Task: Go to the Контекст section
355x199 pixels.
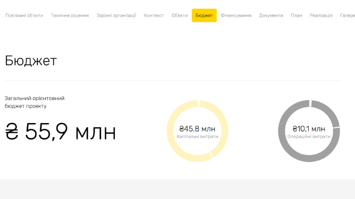Action: (154, 15)
